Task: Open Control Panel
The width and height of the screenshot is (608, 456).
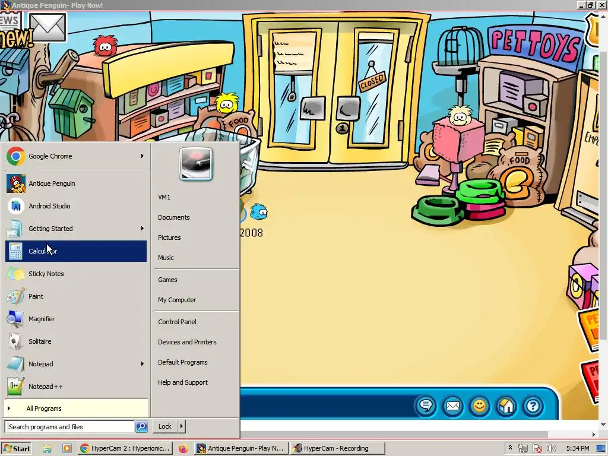Action: pyautogui.click(x=196, y=322)
